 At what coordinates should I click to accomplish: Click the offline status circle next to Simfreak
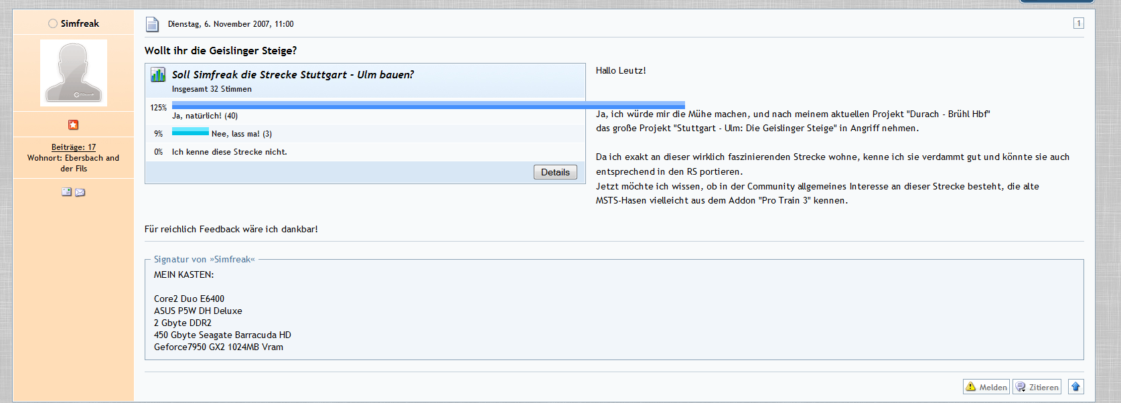[53, 23]
